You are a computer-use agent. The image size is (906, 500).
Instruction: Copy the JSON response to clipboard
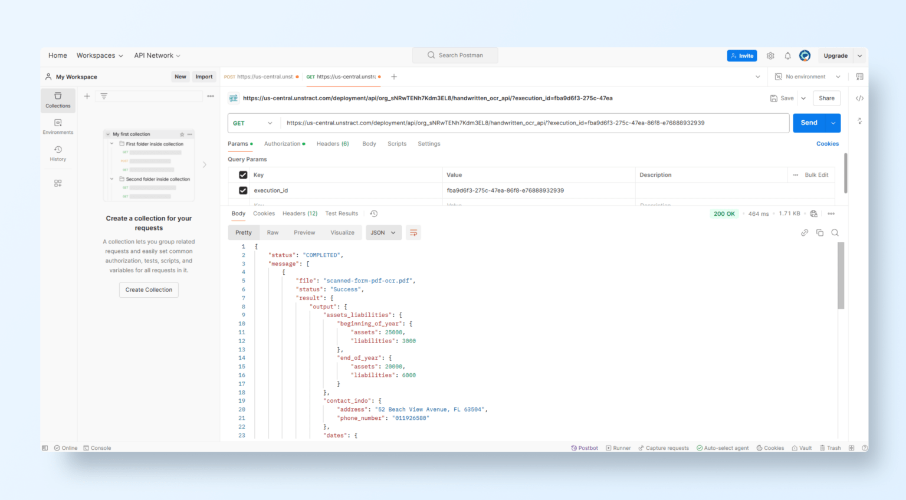pos(820,232)
